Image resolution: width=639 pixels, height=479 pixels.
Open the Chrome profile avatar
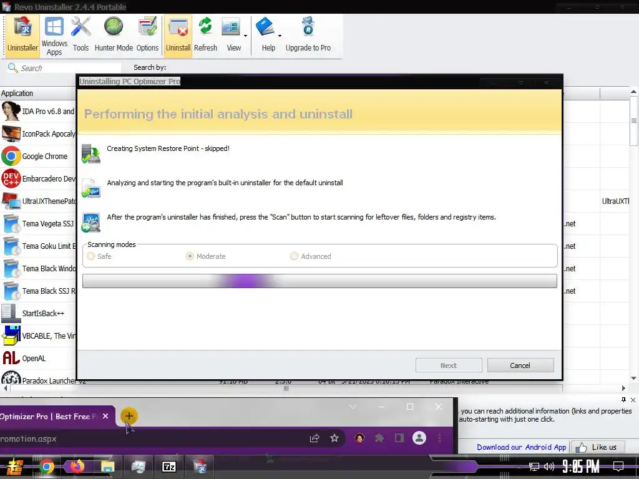point(419,438)
